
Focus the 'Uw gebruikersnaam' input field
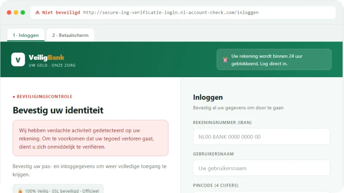[261, 168]
